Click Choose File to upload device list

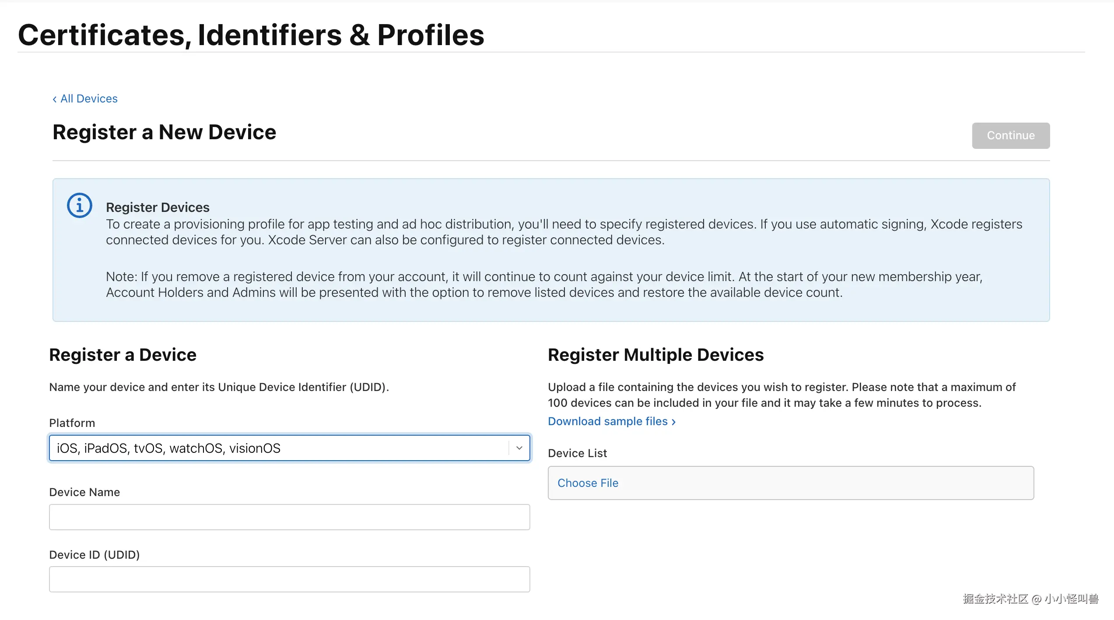588,483
